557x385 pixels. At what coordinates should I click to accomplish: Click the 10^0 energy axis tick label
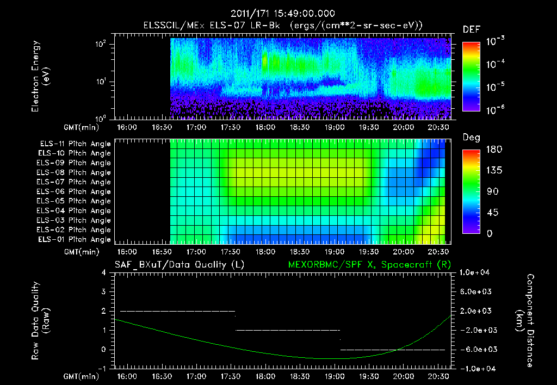point(101,118)
